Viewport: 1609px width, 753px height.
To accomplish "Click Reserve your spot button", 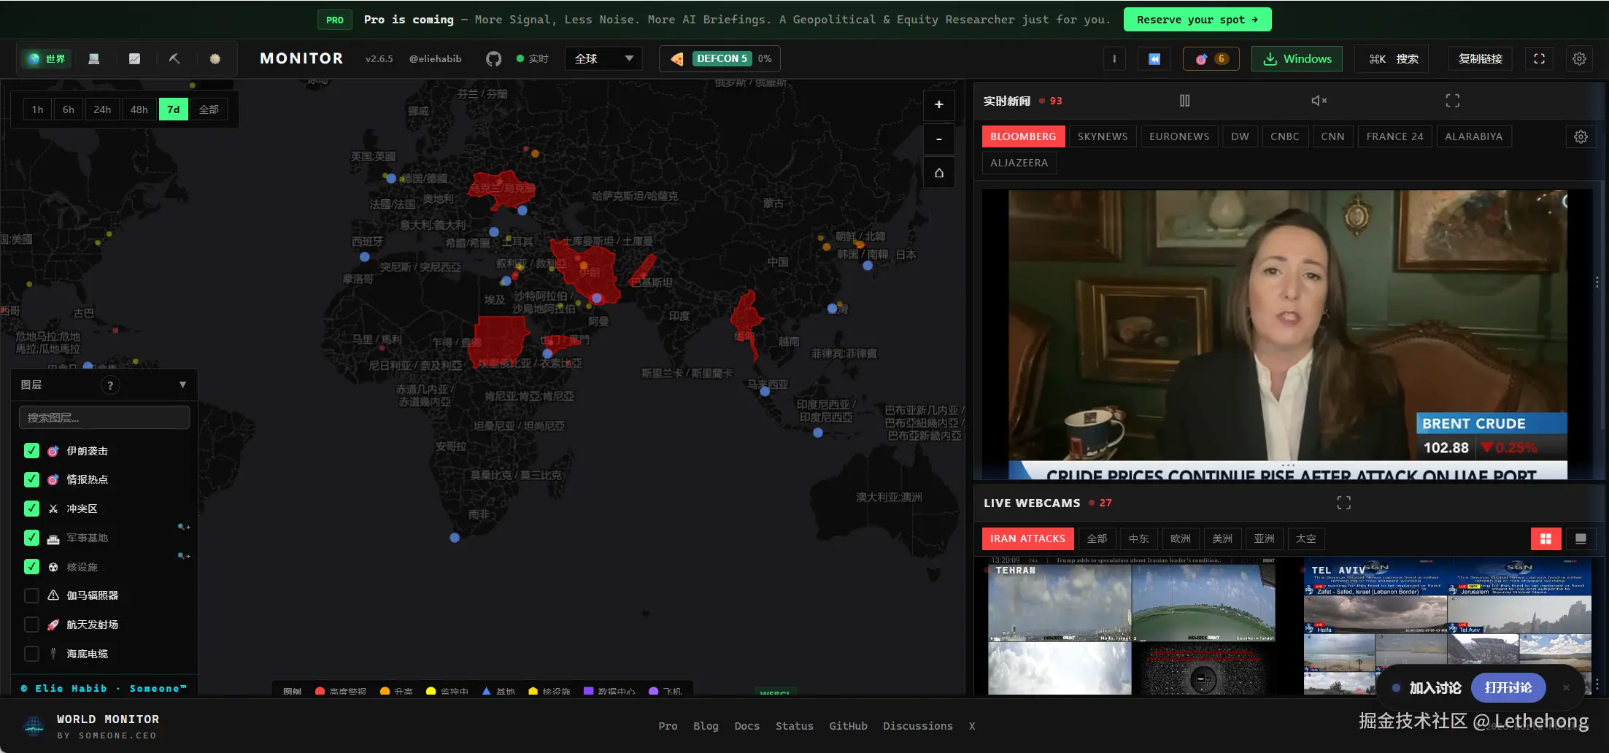I will 1197,20.
